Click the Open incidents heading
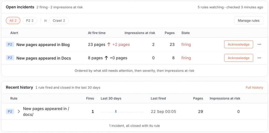269x133 pixels. click(20, 7)
